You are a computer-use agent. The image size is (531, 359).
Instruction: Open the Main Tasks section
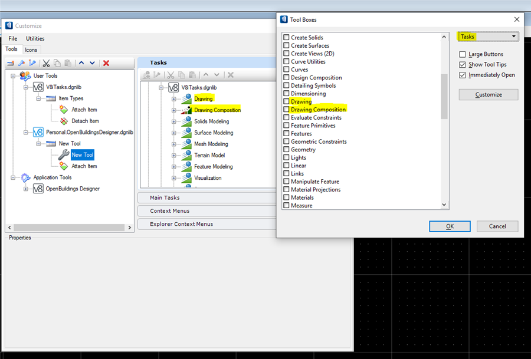[207, 197]
